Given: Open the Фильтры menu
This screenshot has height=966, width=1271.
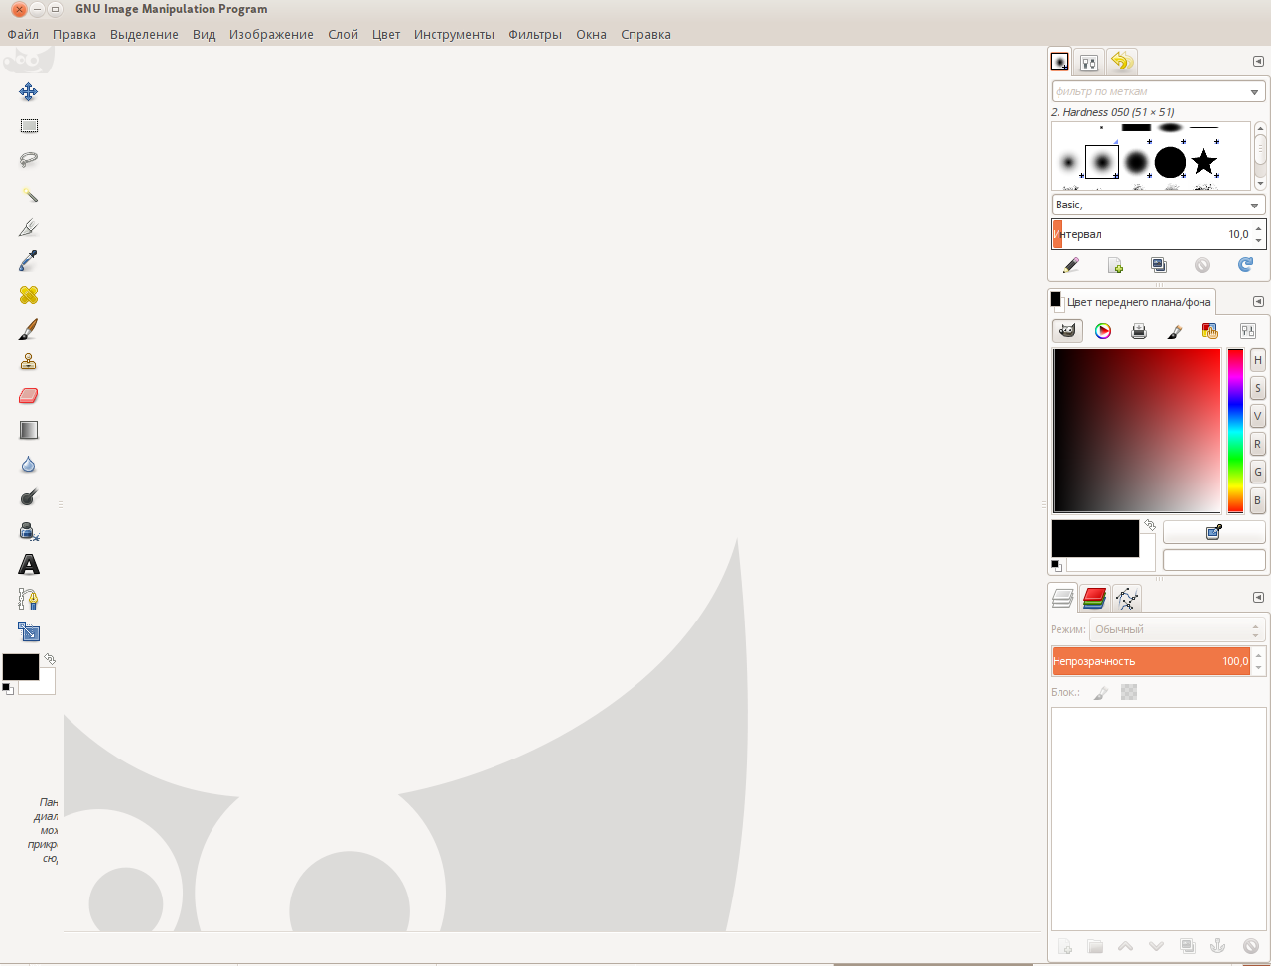Looking at the screenshot, I should coord(535,34).
